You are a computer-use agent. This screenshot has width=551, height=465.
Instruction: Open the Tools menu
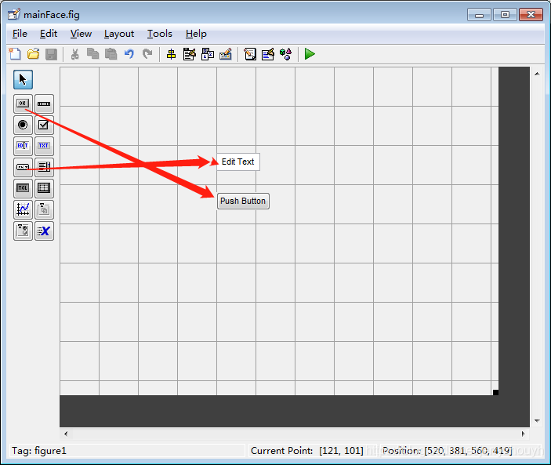(160, 34)
